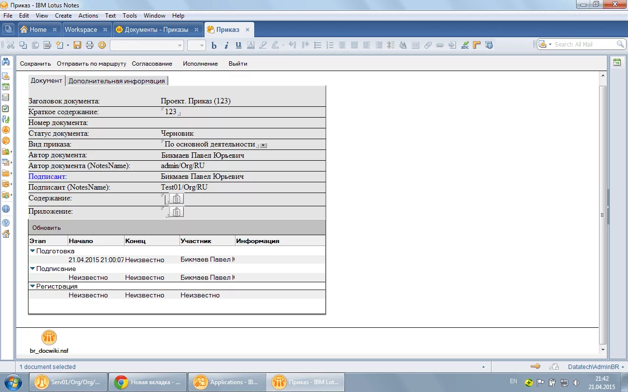Click the paperclip attach file toolbar icon
The width and height of the screenshot is (628, 392).
pyautogui.click(x=428, y=45)
